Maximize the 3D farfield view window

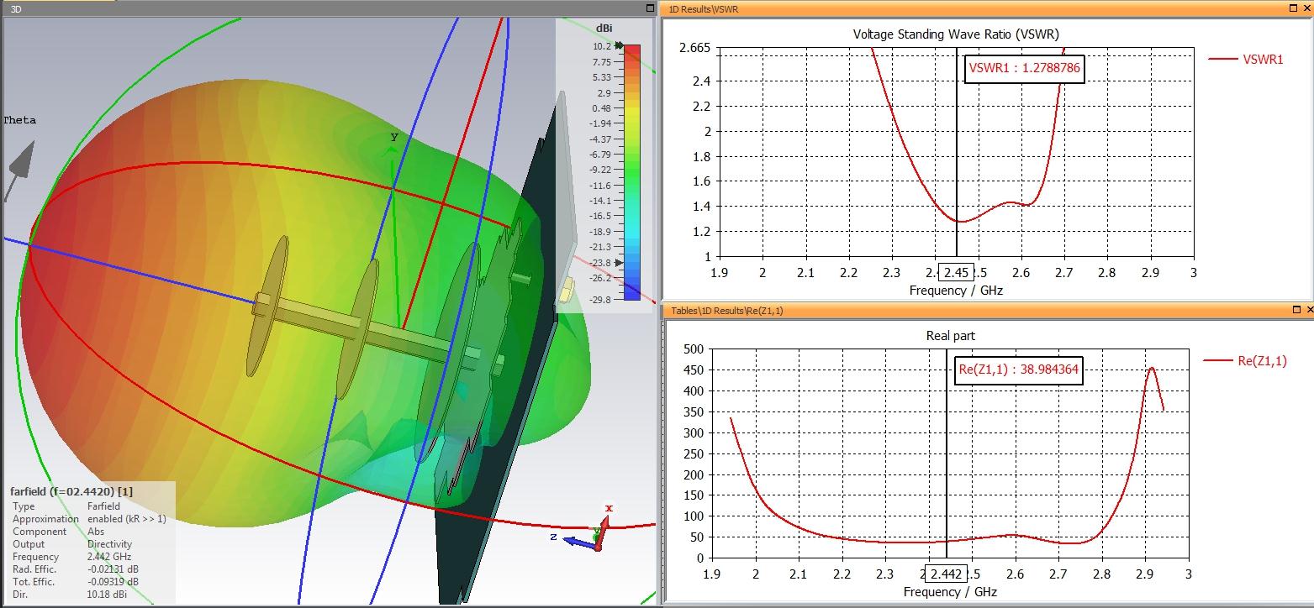pos(651,8)
